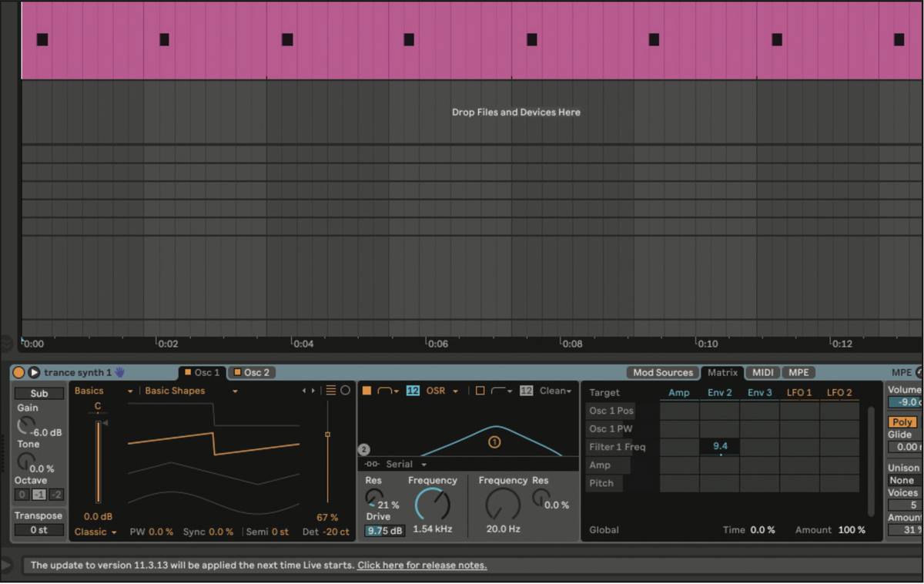Switch to linear wavetable view icon

330,391
